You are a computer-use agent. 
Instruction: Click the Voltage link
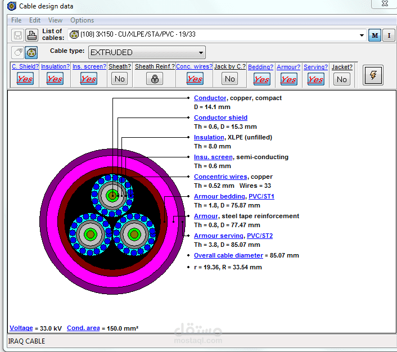coord(21,328)
